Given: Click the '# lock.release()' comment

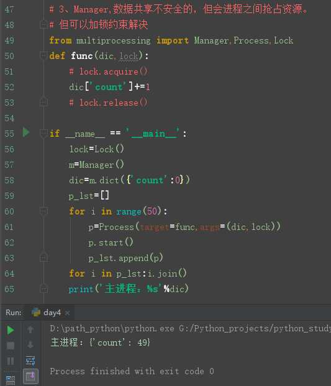Looking at the screenshot, I should click(108, 103).
